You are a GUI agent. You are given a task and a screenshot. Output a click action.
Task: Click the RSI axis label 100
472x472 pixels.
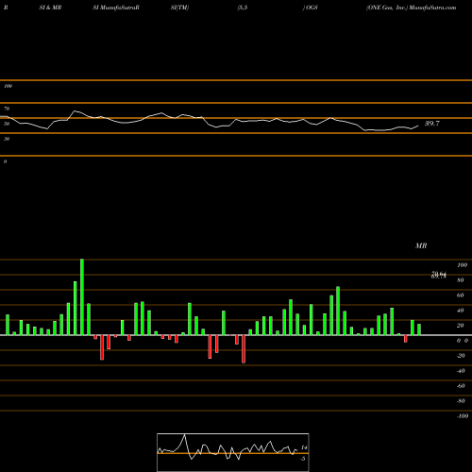[x=8, y=86]
